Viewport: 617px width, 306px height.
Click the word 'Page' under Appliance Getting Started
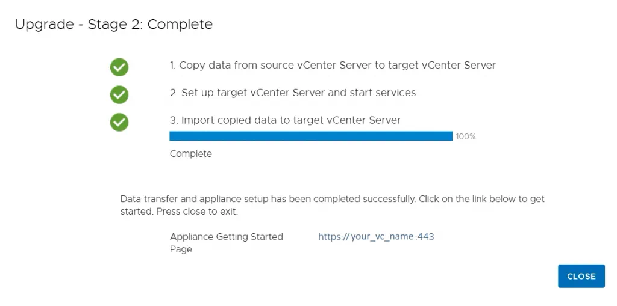[181, 249]
